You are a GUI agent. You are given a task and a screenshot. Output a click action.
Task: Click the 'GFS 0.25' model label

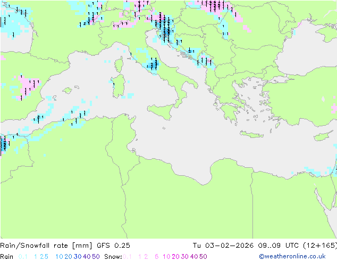tap(113, 246)
